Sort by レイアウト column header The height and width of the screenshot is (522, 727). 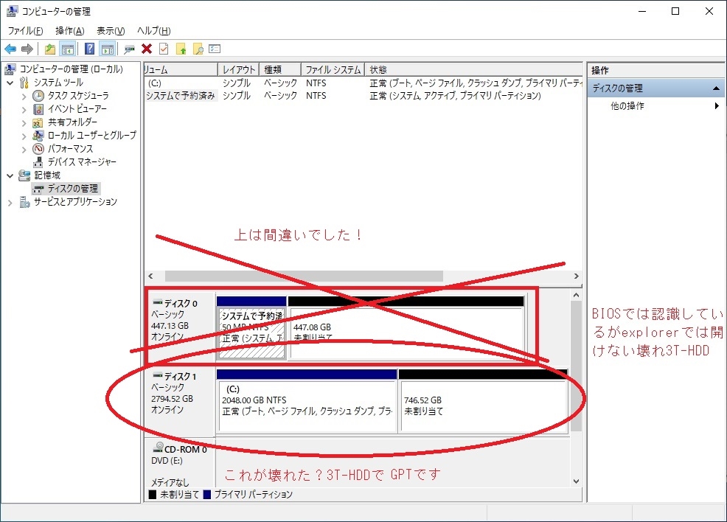pos(238,69)
